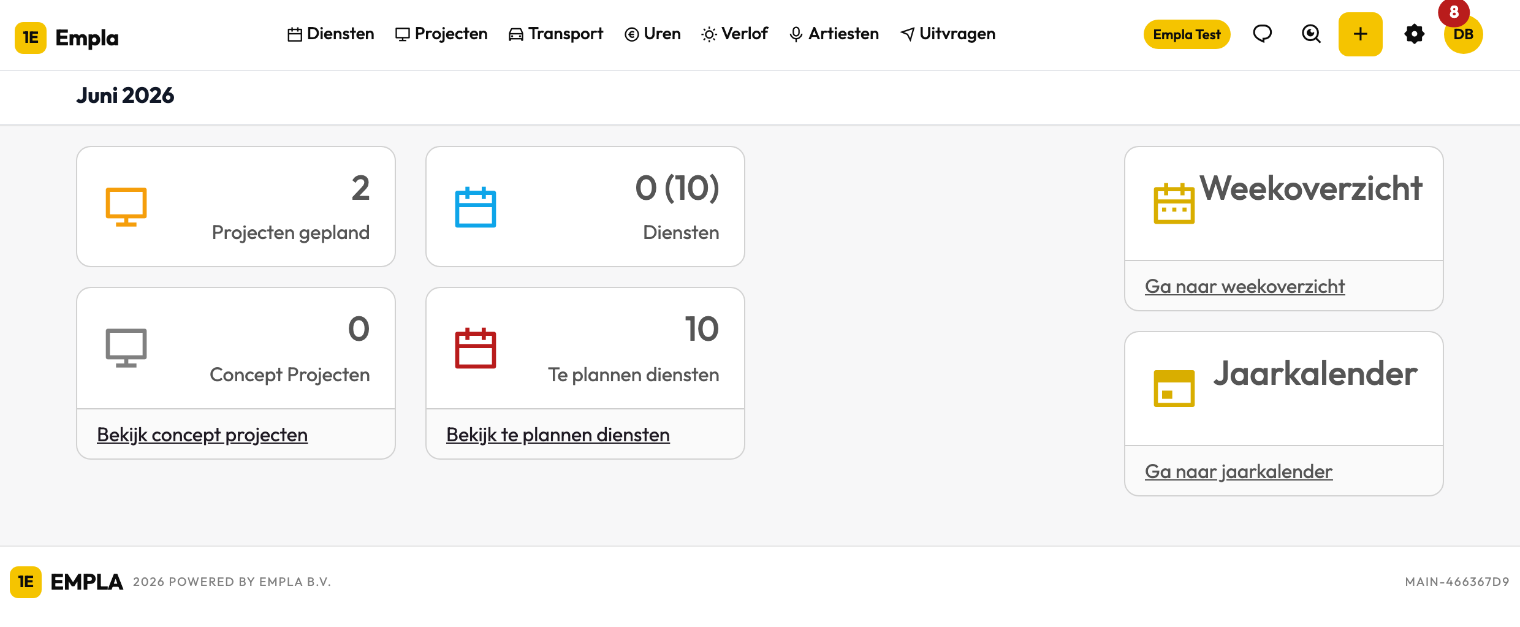Click the Projecten monitor icon in navbar

point(403,35)
